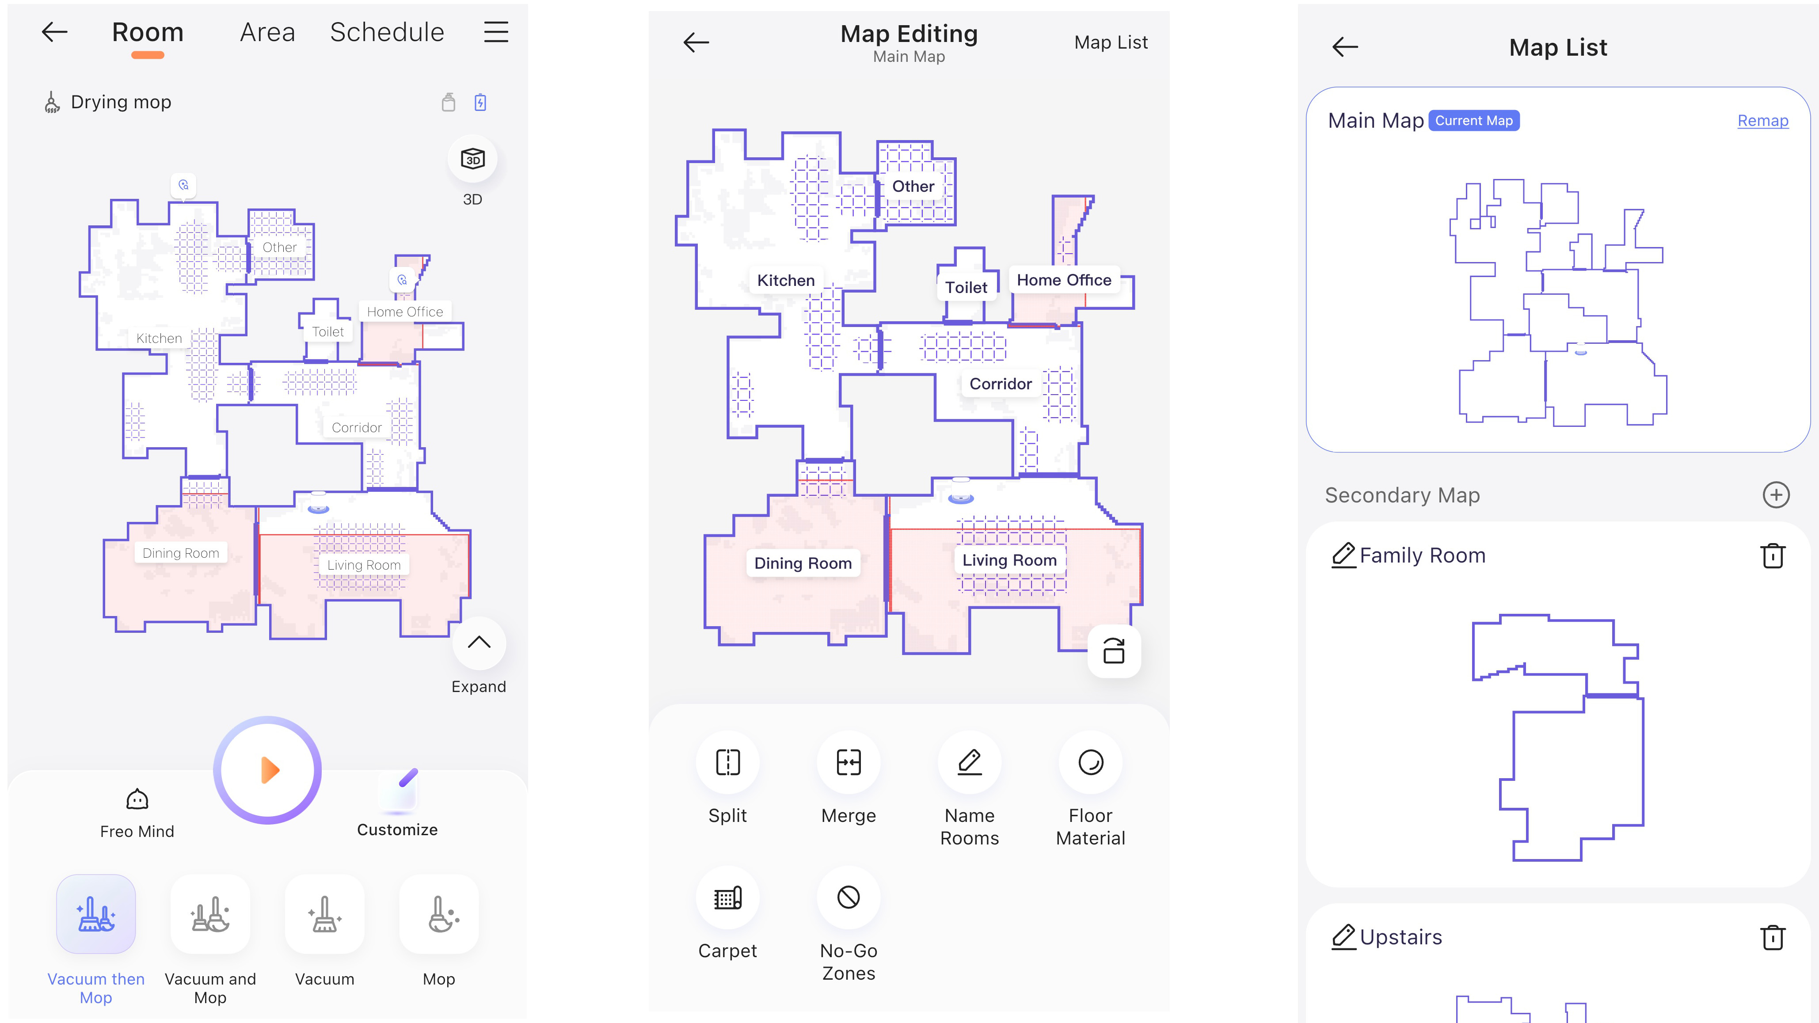The image size is (1819, 1023).
Task: Open Map List from Map Editing
Action: tap(1107, 41)
